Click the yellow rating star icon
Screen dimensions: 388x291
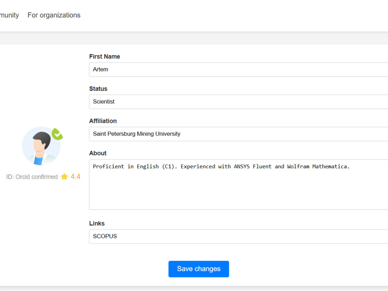pos(64,176)
